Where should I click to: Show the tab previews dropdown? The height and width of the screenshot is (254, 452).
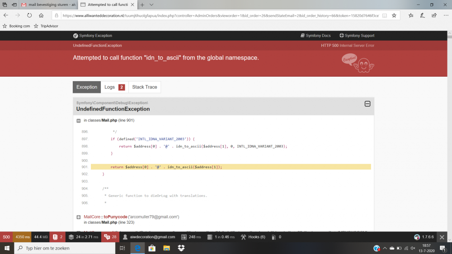coord(151,5)
